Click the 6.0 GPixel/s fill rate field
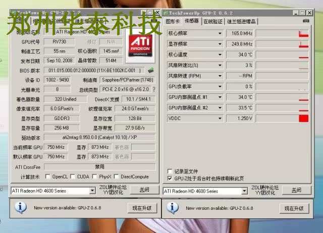Screen dimensions: 323x233 [x=62, y=108]
